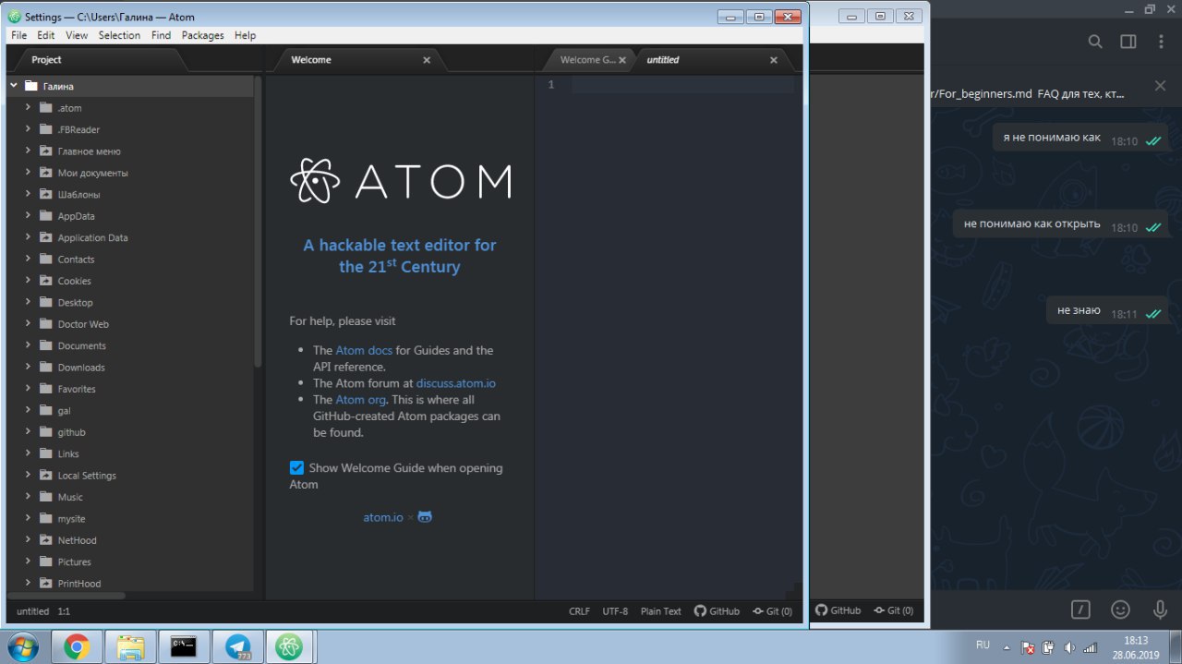Expand the .FBReader folder
The image size is (1182, 664).
pyautogui.click(x=29, y=129)
